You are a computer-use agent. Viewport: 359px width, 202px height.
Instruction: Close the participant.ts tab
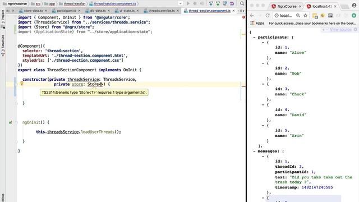point(79,11)
